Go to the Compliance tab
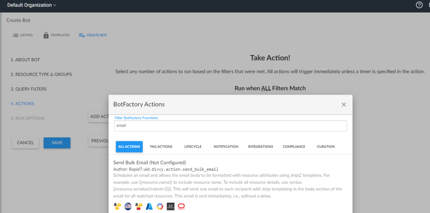Viewport: 430px width, 213px height. 293,147
